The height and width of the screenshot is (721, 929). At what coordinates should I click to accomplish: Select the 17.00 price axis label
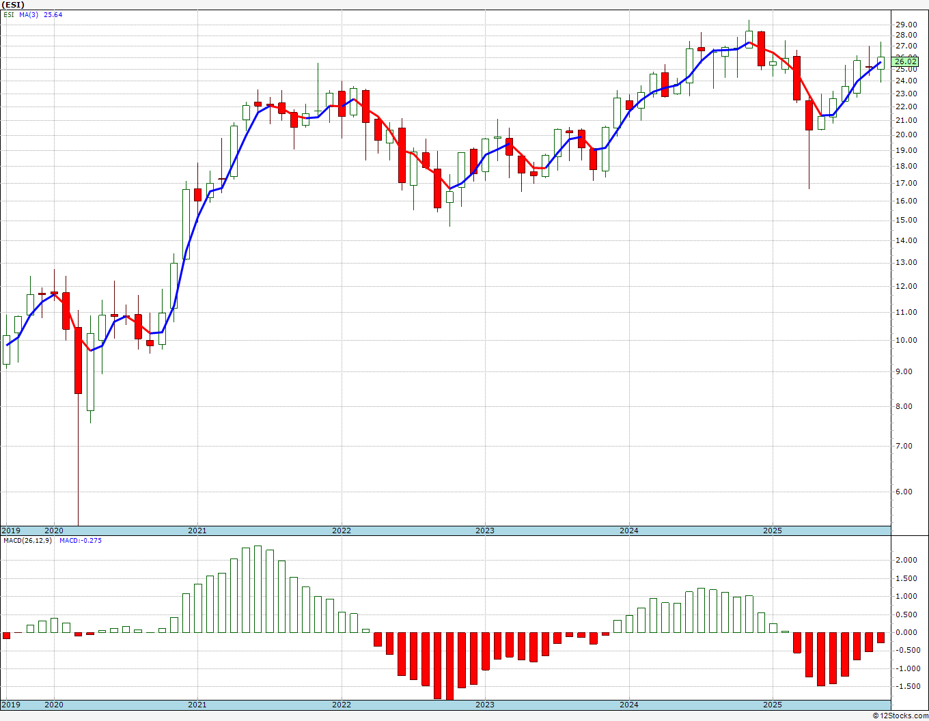[x=906, y=184]
